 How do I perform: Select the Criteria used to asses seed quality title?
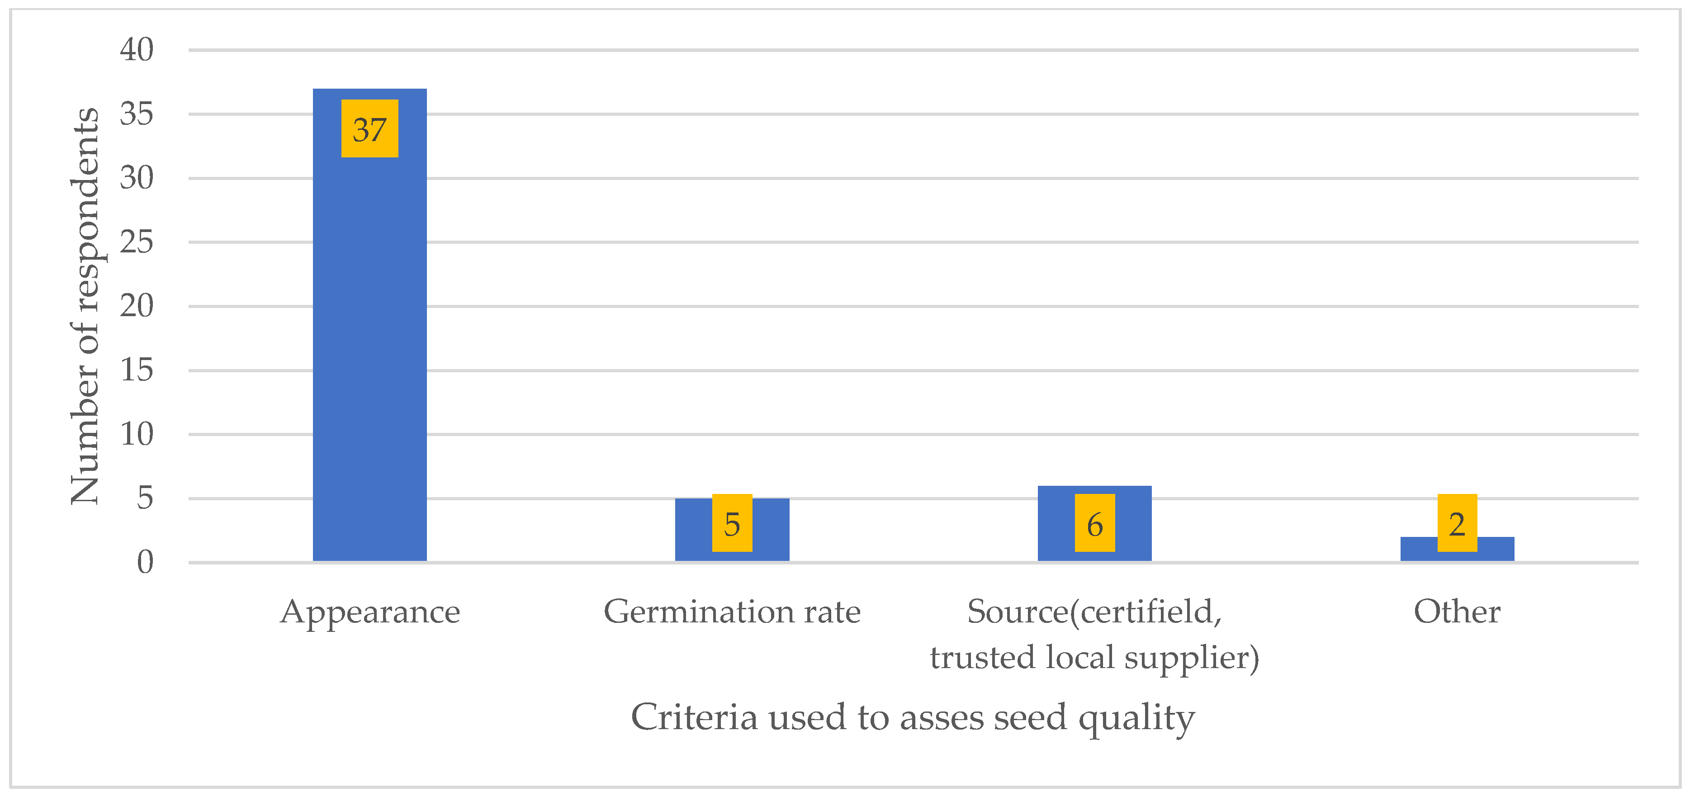coord(913,717)
